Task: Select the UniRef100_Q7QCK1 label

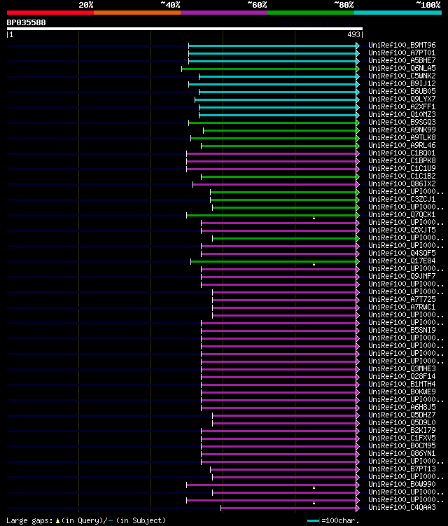Action: tap(402, 215)
